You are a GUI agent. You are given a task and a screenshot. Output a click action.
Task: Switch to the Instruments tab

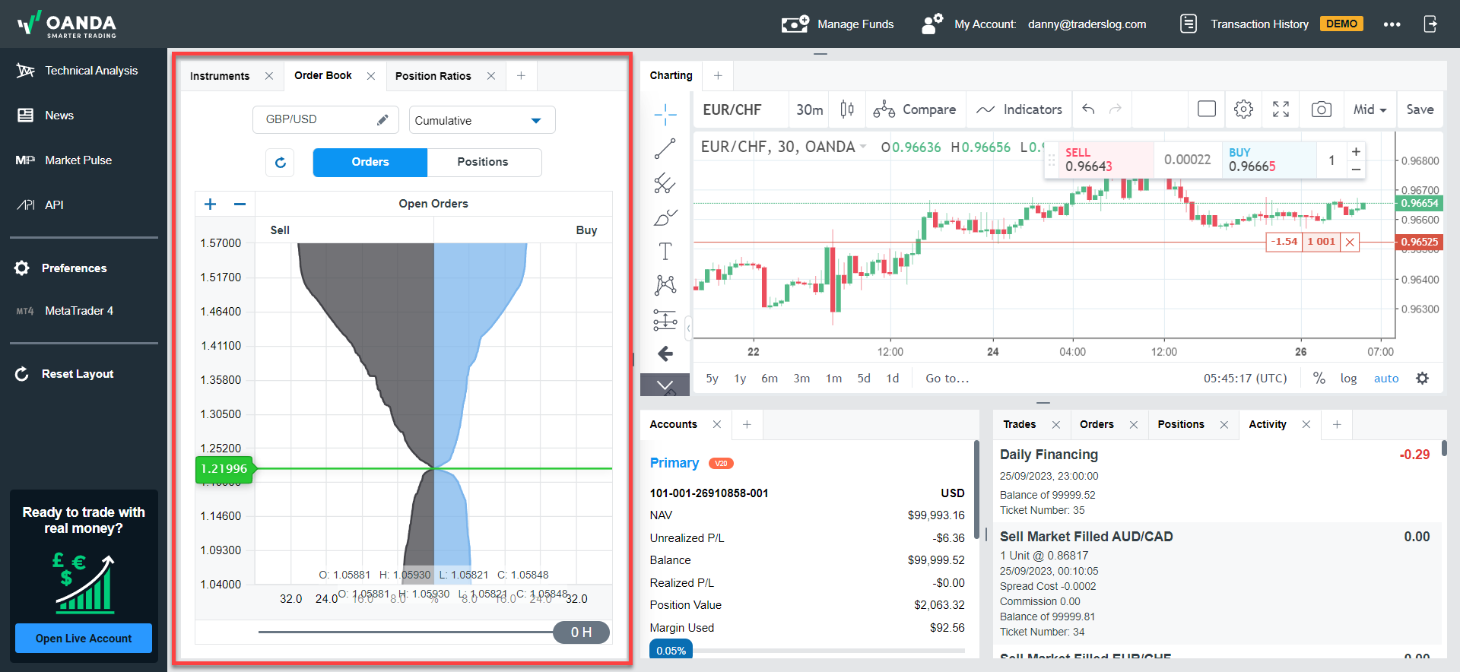click(x=220, y=76)
